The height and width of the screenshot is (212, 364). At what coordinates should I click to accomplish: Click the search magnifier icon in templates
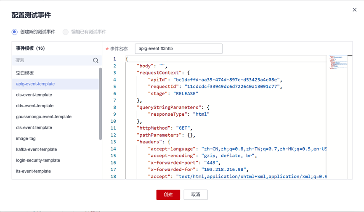pyautogui.click(x=96, y=61)
